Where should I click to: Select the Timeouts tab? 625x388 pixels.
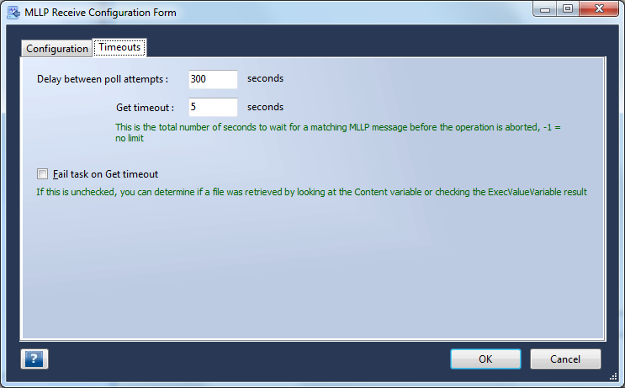[119, 47]
